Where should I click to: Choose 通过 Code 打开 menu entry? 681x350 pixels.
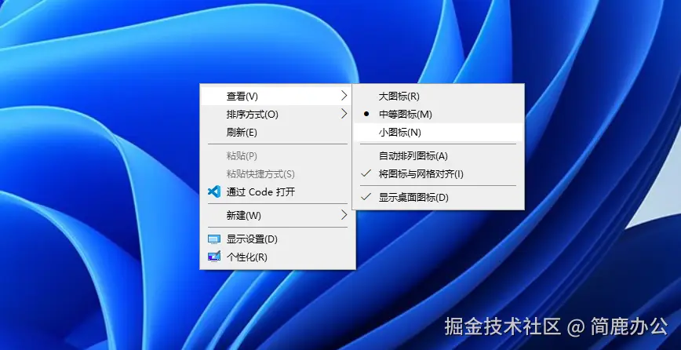278,192
